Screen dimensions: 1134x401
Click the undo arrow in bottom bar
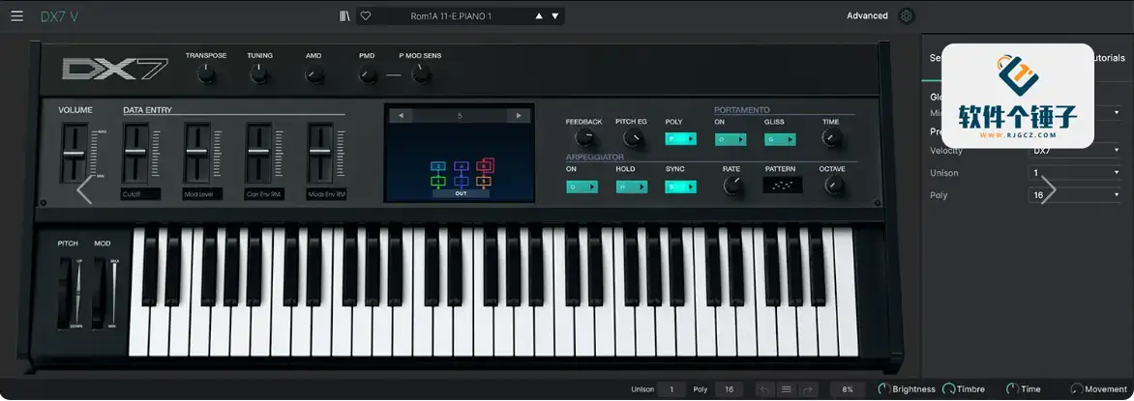point(765,389)
